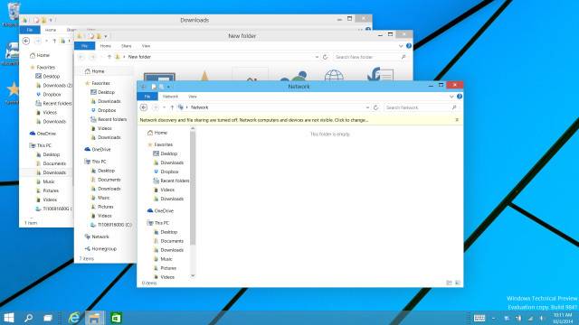Open Network ribbon tab

point(170,97)
